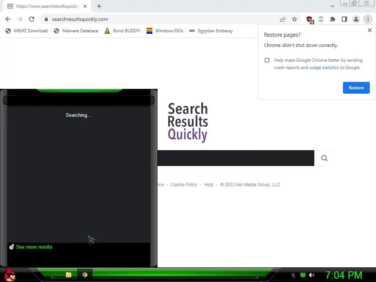This screenshot has width=376, height=282.
Task: Go back to the previous page
Action: pos(8,19)
